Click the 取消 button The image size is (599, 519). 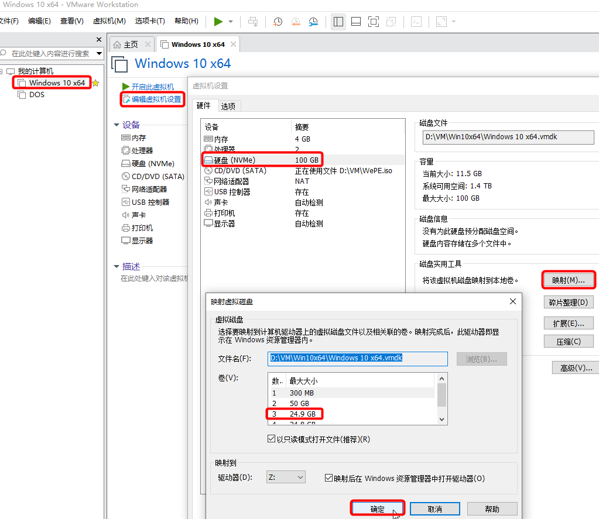point(434,509)
